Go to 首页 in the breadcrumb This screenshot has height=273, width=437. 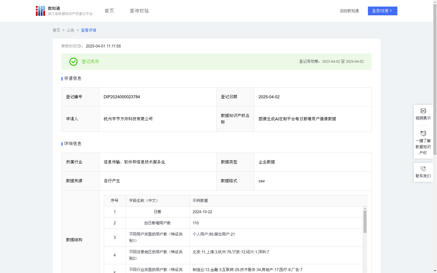[x=57, y=30]
